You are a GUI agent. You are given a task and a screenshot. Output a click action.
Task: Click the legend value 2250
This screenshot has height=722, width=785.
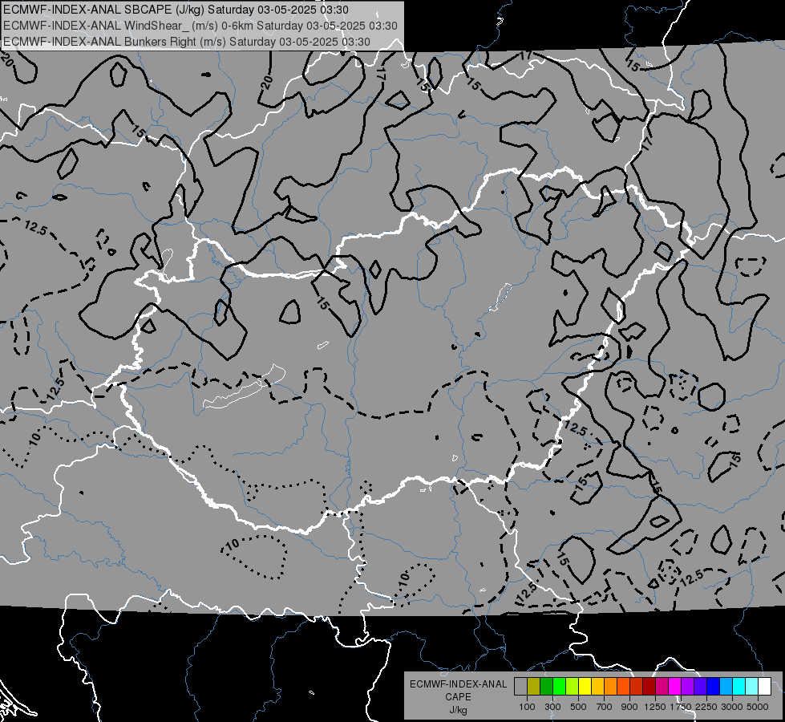click(x=706, y=707)
